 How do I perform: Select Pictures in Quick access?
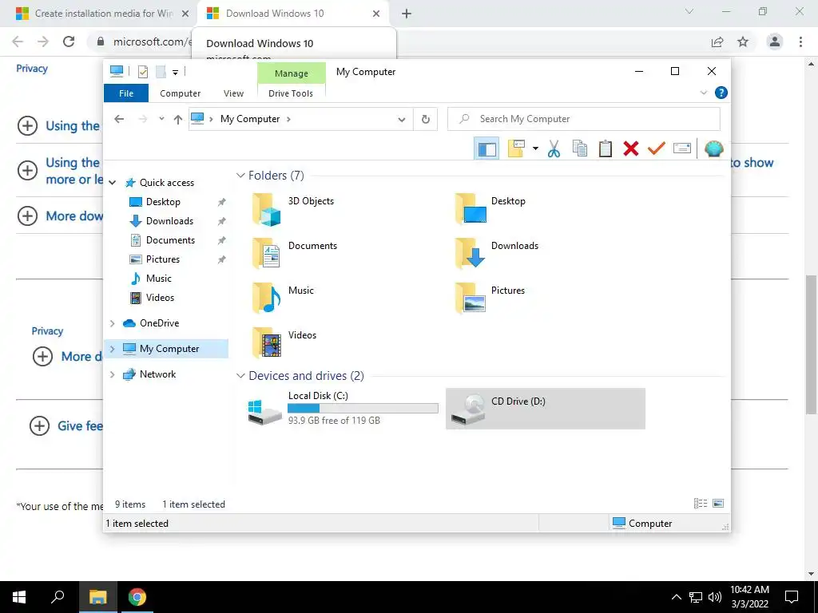(163, 259)
